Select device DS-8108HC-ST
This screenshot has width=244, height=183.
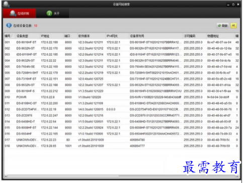tap(27, 103)
